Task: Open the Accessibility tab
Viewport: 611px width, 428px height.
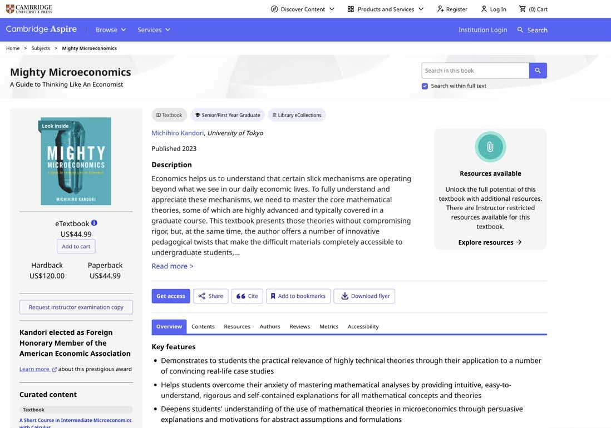Action: (x=363, y=326)
